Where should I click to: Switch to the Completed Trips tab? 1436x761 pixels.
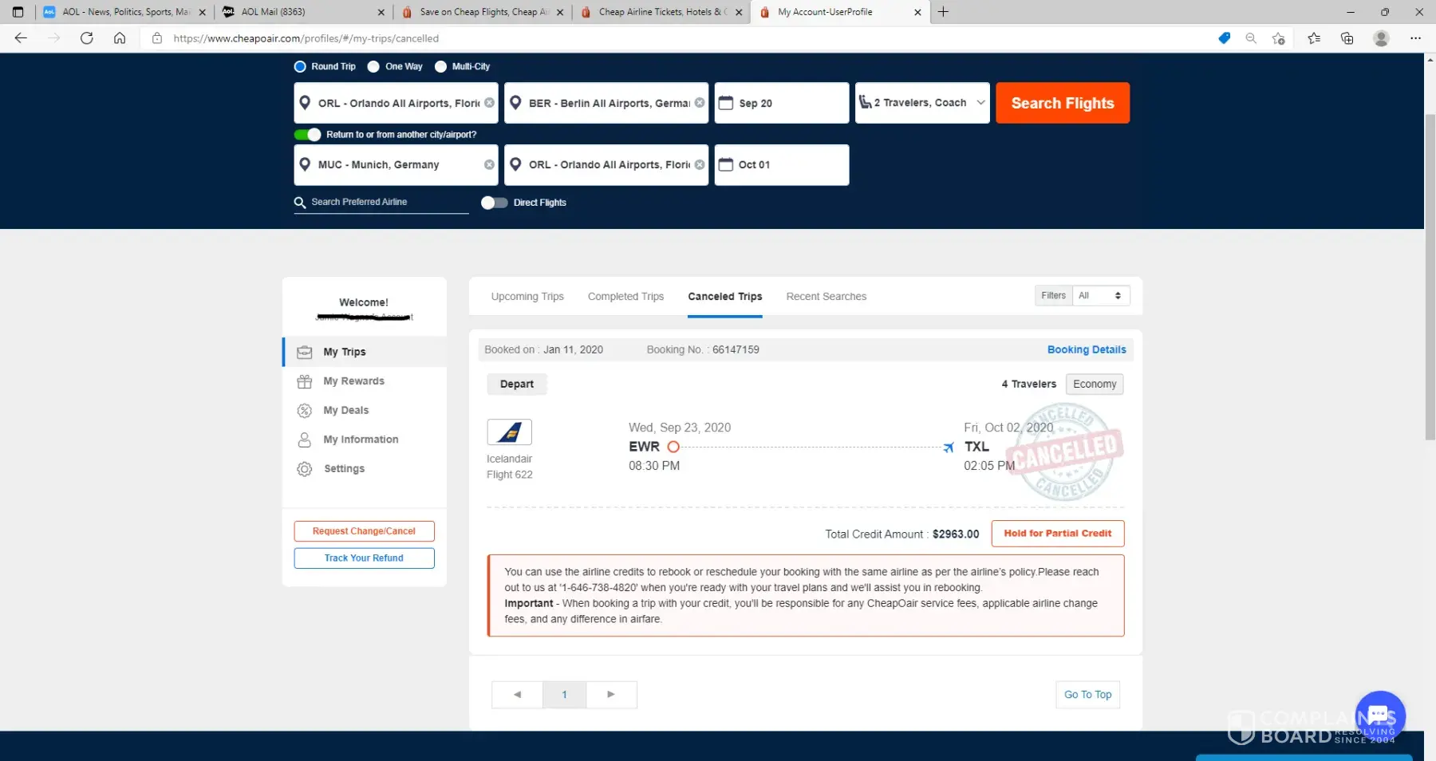[625, 297]
